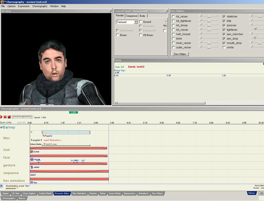Open the Expression menu
The height and width of the screenshot is (201, 264).
click(x=24, y=6)
